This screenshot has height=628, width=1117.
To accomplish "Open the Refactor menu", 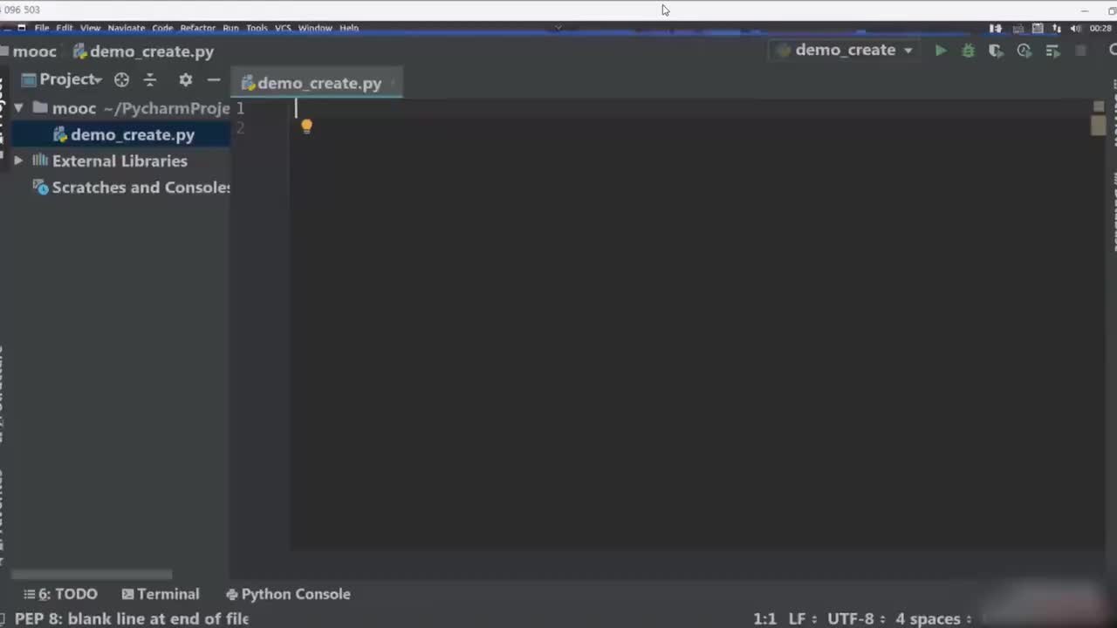I will pos(198,28).
